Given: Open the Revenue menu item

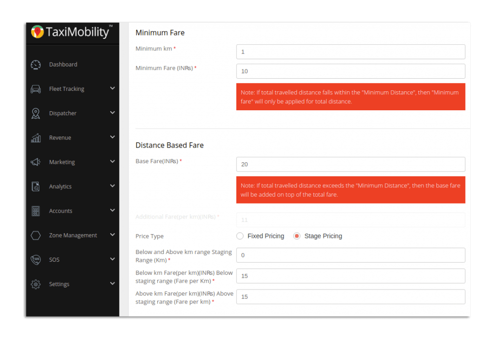Looking at the screenshot, I should click(60, 137).
